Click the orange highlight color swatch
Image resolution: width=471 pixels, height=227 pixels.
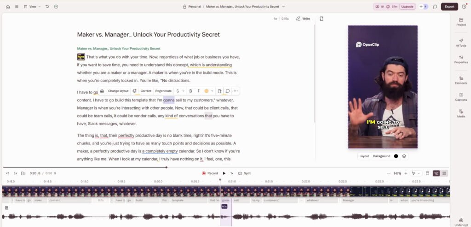(207, 91)
